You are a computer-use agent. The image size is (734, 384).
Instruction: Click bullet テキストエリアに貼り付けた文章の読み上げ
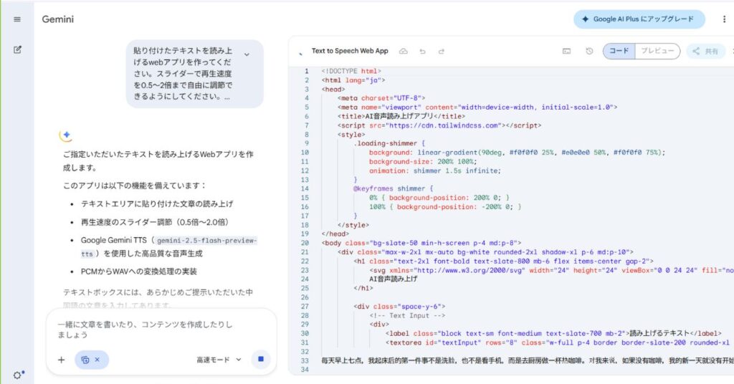tap(157, 204)
